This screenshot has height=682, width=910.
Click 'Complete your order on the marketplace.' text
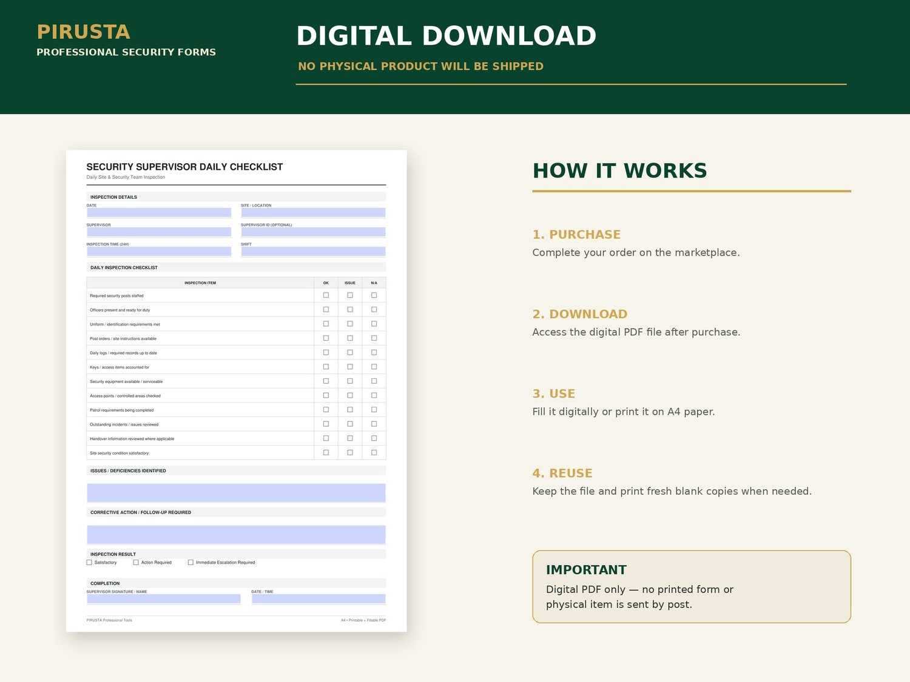636,253
